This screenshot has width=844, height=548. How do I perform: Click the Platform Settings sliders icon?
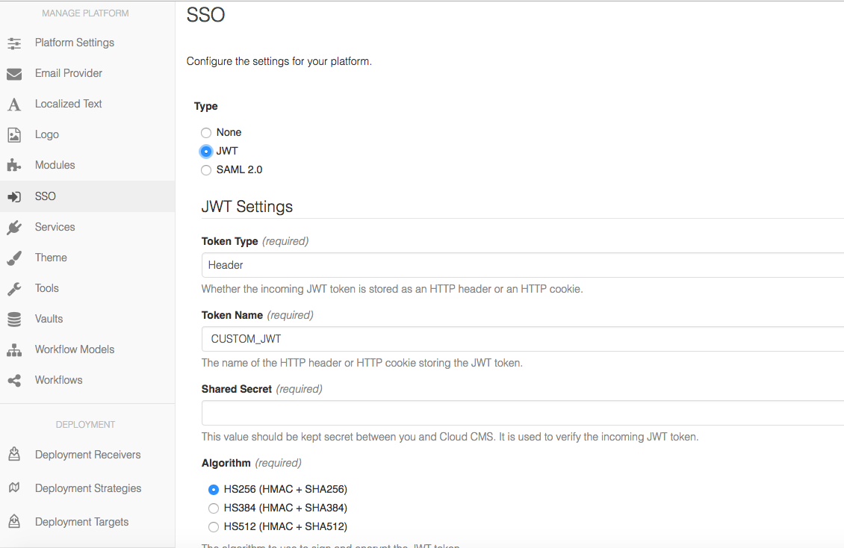[x=14, y=43]
